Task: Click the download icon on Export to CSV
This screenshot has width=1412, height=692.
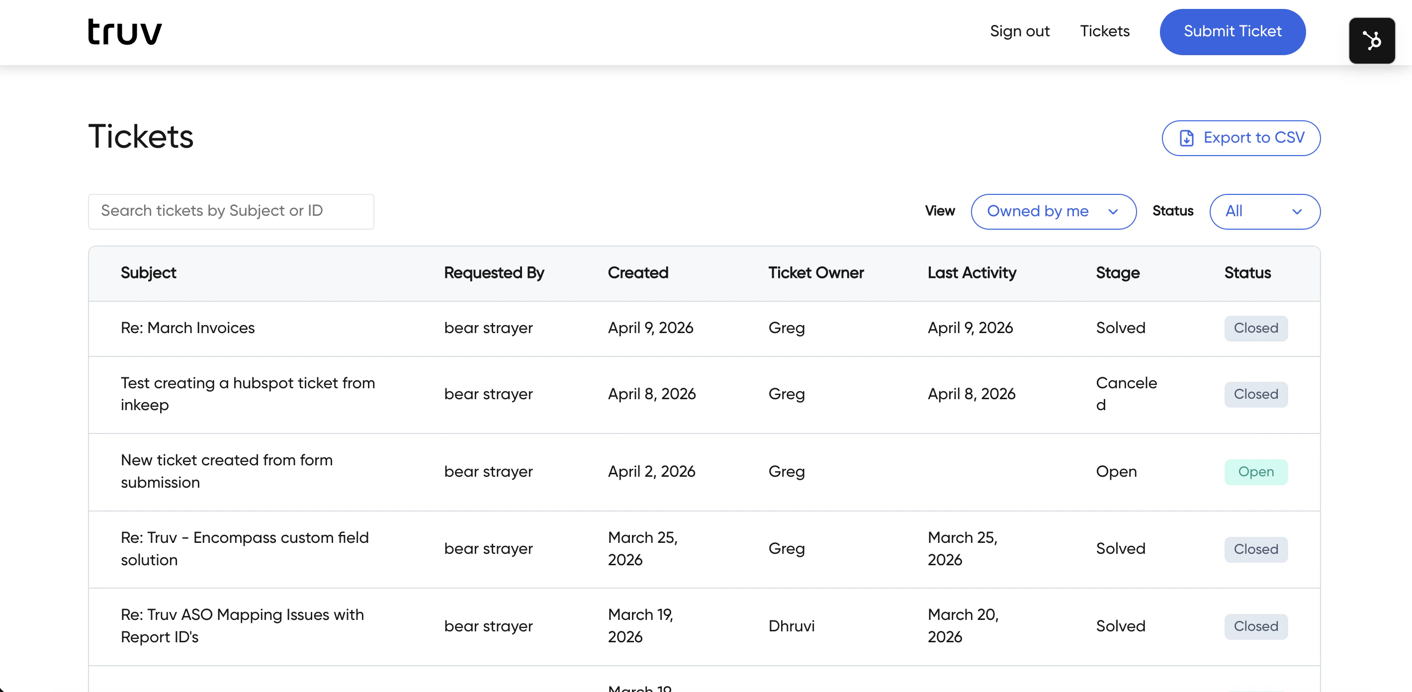Action: click(1188, 138)
